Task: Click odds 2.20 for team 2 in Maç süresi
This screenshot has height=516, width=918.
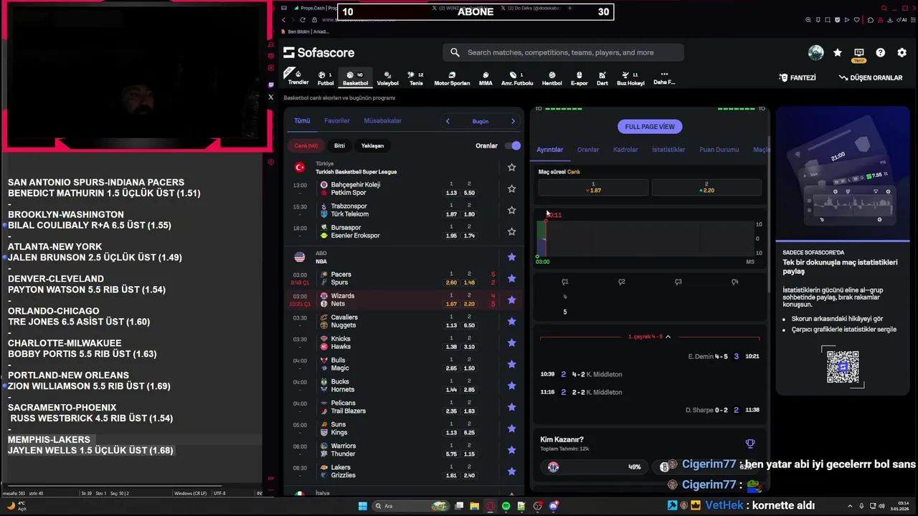Action: pyautogui.click(x=706, y=187)
